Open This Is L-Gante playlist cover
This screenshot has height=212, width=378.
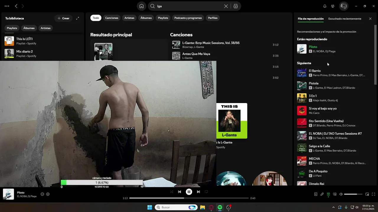(232, 121)
